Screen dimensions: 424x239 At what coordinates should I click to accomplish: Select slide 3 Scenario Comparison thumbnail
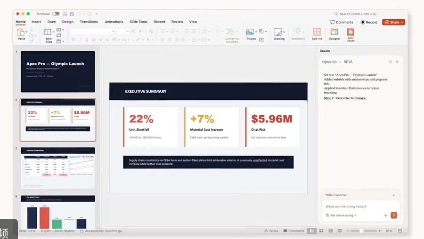click(58, 167)
